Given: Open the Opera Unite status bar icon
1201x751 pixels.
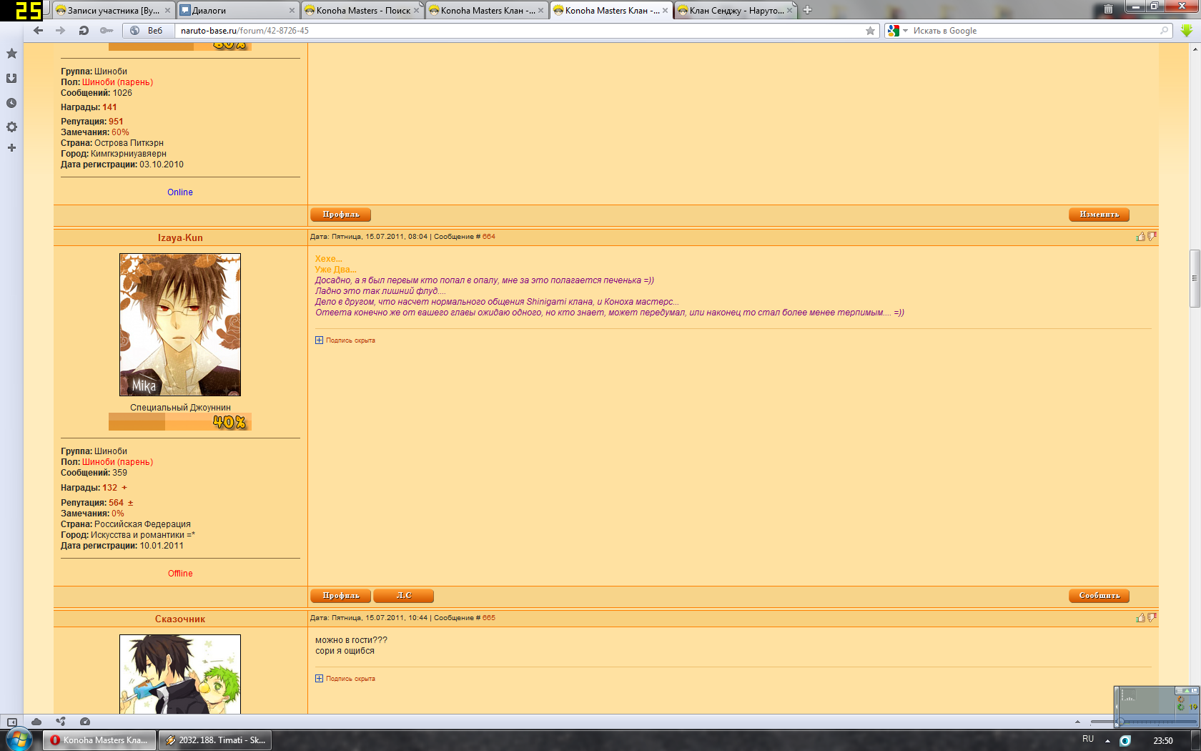Looking at the screenshot, I should pyautogui.click(x=61, y=722).
